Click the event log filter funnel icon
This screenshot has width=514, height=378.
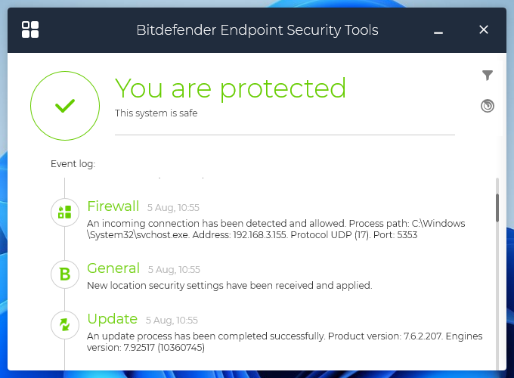(488, 75)
